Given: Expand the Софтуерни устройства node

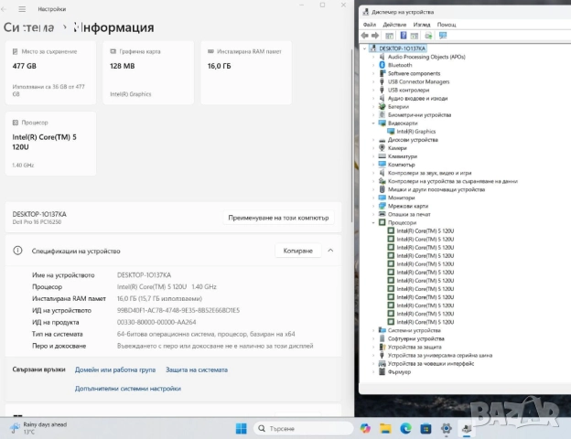Looking at the screenshot, I should click(x=373, y=338).
